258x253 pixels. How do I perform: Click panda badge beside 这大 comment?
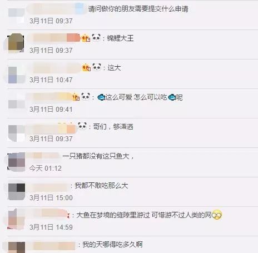click(97, 67)
